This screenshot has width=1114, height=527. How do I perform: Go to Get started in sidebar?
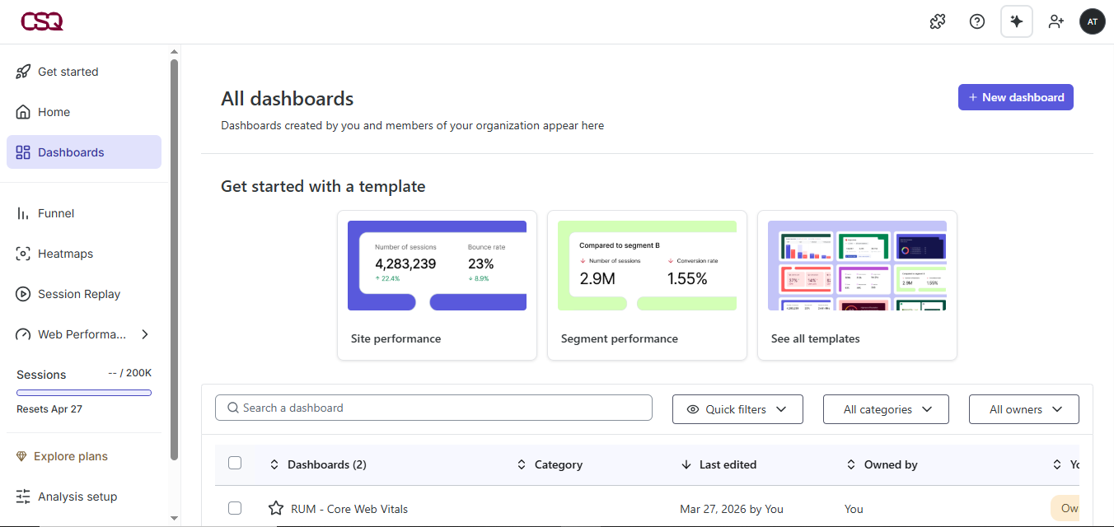[84, 72]
